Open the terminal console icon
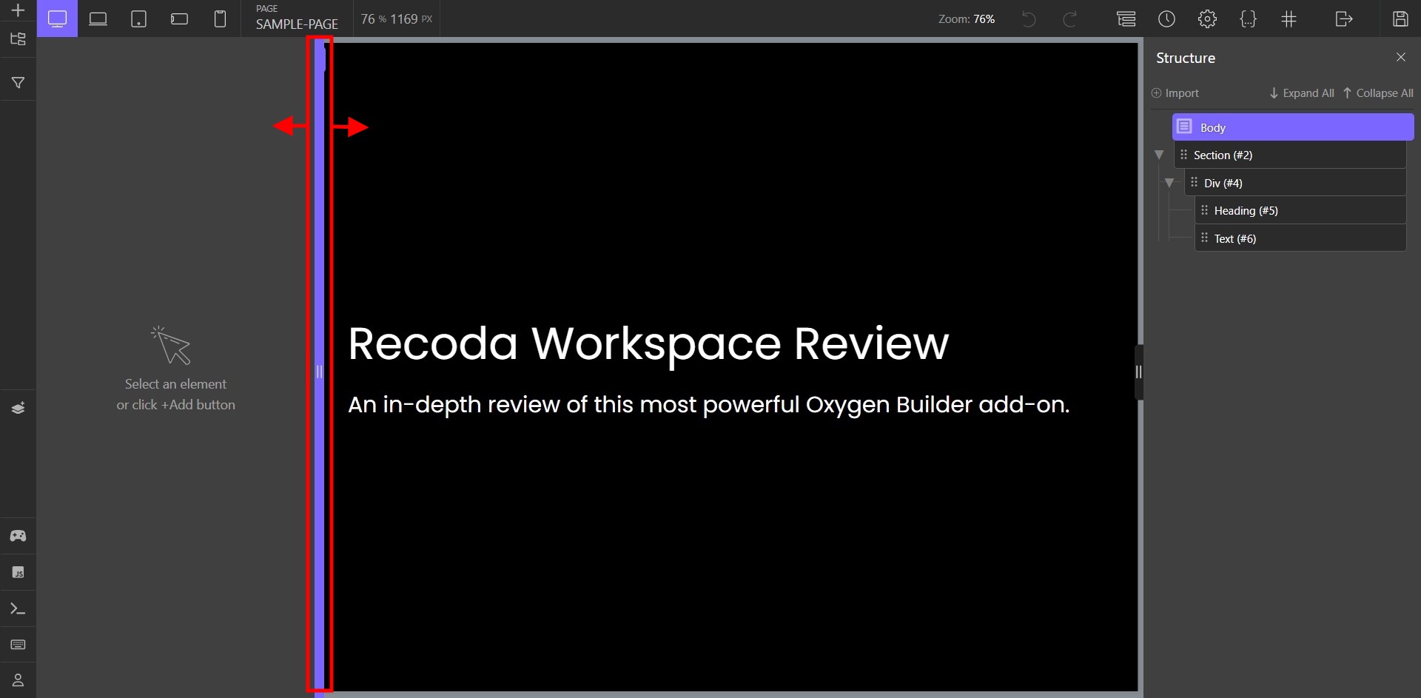 [18, 608]
